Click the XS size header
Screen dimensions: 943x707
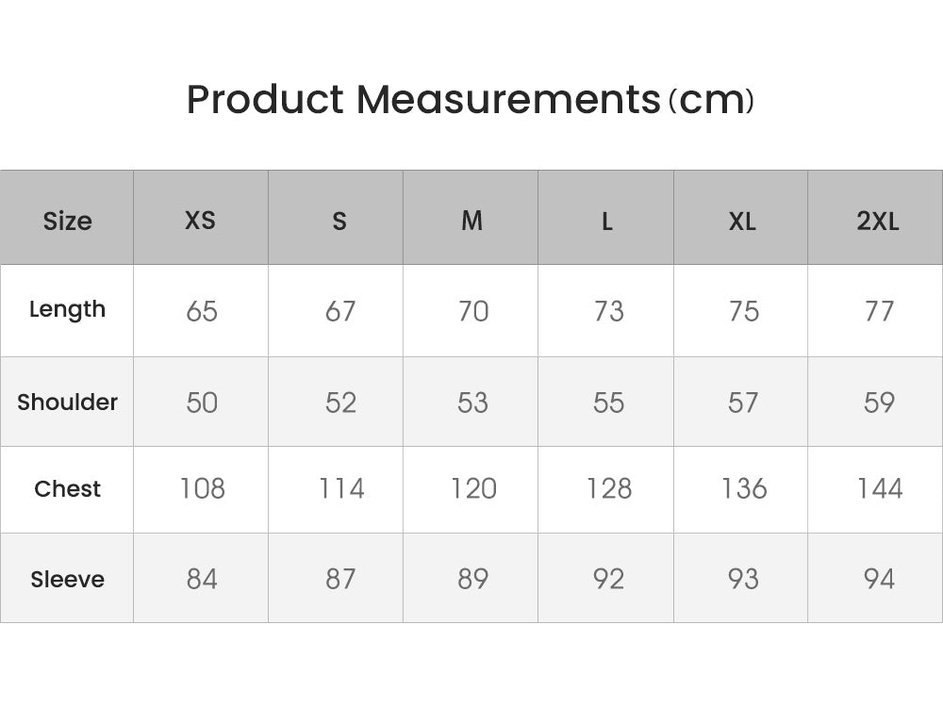(x=200, y=221)
